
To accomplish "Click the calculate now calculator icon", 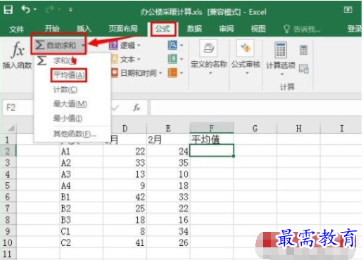I will (304, 50).
